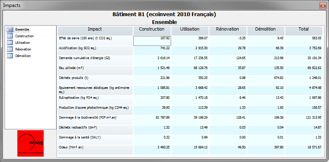The height and width of the screenshot is (162, 329).
Task: Click the radioactive waste Utilisation value 13.49
Action: (204, 128)
